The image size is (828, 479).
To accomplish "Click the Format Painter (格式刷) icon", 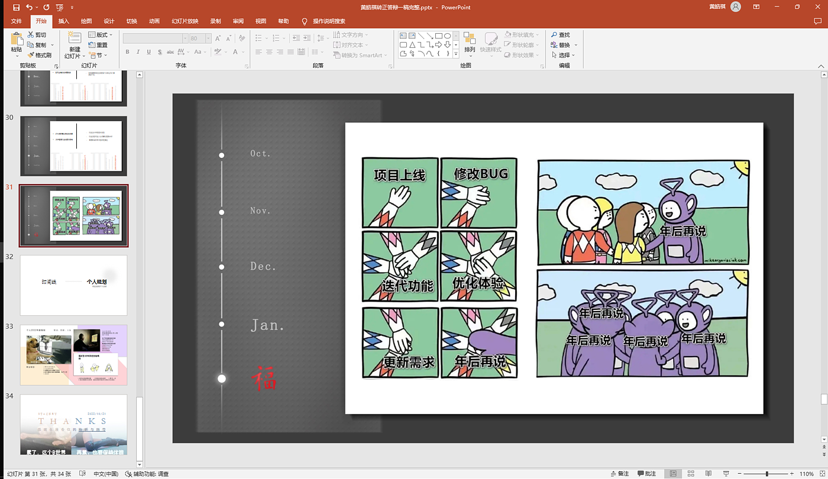I will [x=31, y=55].
